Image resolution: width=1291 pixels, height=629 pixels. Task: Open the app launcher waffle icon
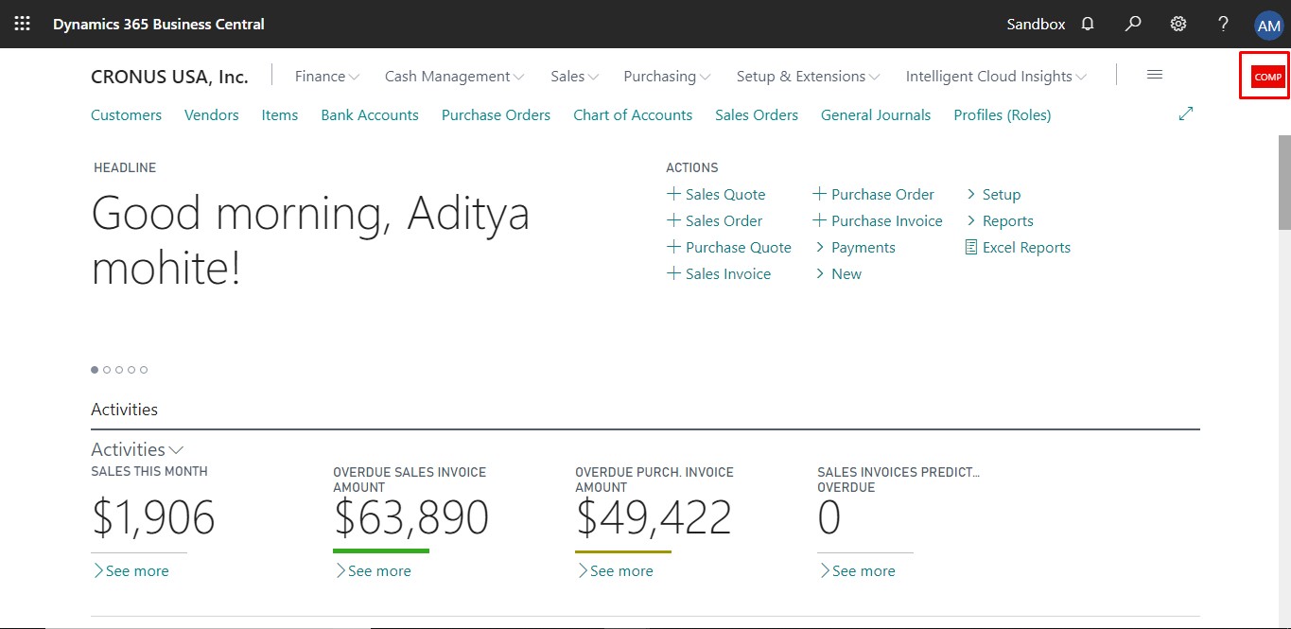click(x=23, y=24)
